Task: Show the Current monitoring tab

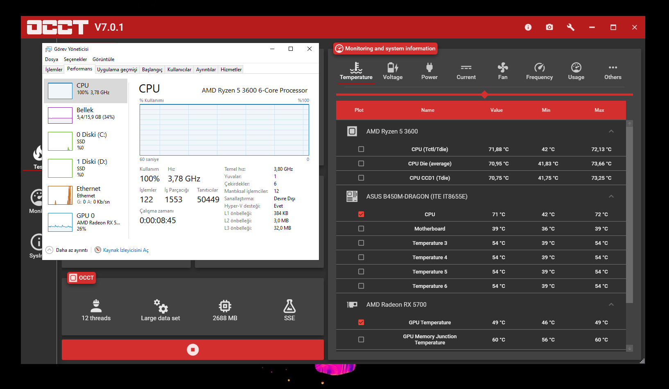Action: pos(466,71)
